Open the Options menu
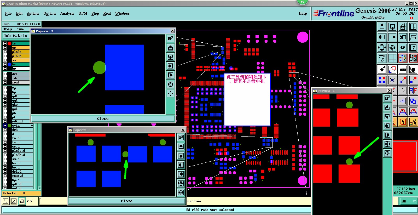Screen dimensions: 418x215 point(50,13)
